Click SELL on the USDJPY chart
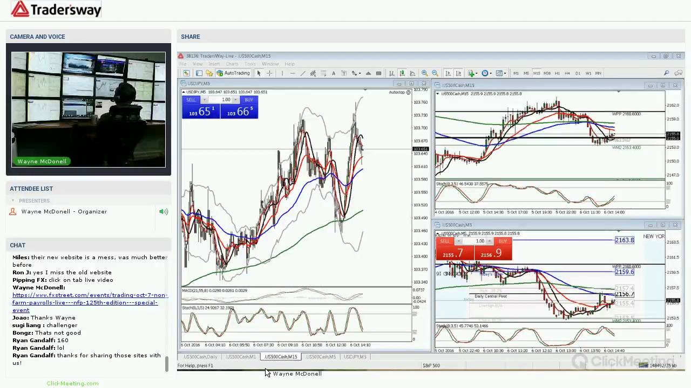691x388 pixels. (x=191, y=100)
